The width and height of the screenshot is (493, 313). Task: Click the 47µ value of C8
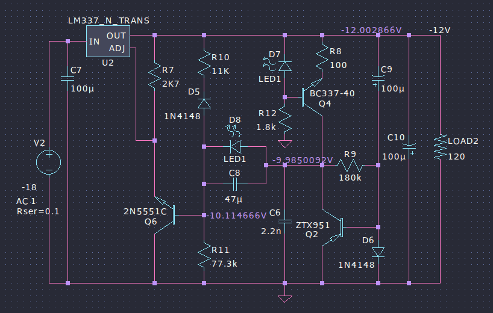click(x=233, y=199)
